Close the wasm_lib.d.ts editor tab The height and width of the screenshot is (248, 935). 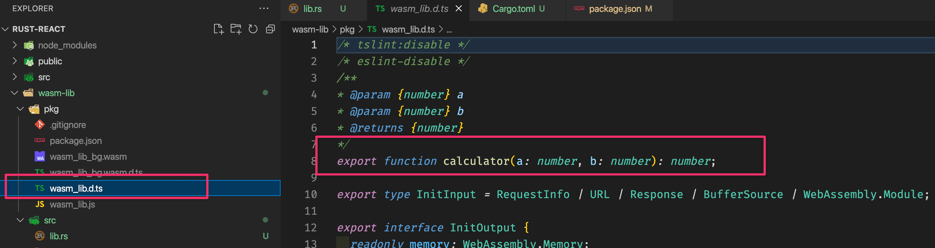[459, 8]
